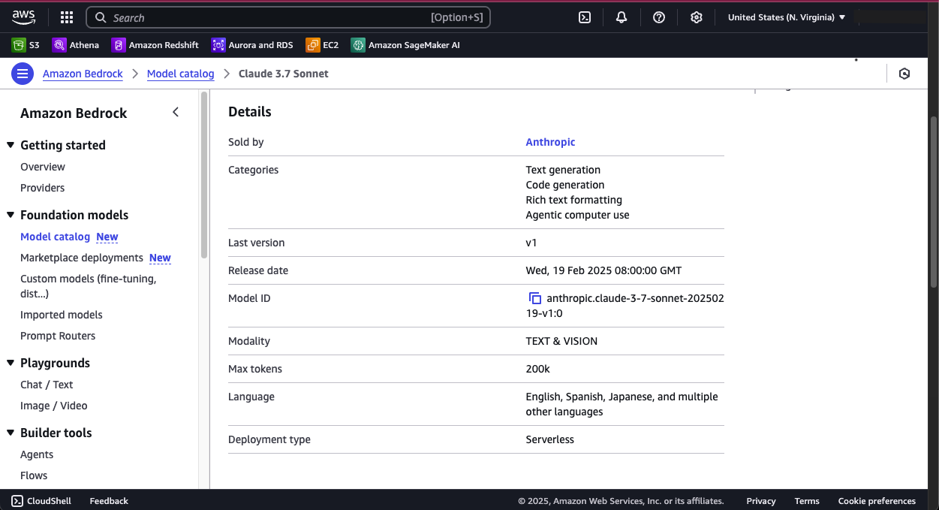This screenshot has height=510, width=939.
Task: Open Cookie preferences in the footer
Action: (877, 501)
